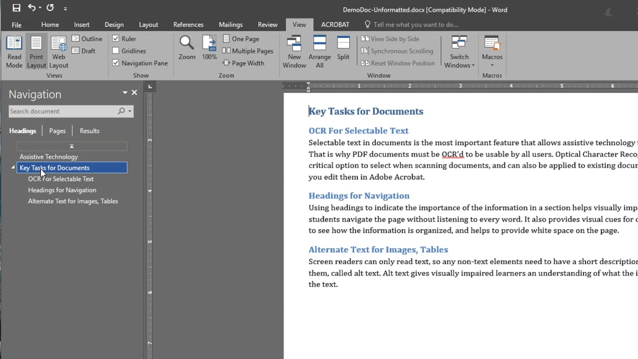Switch to the Home ribbon tab
The image size is (638, 359).
click(x=50, y=24)
